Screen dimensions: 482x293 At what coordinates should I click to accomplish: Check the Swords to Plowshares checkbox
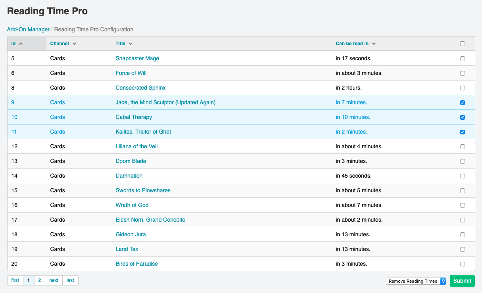coord(463,191)
